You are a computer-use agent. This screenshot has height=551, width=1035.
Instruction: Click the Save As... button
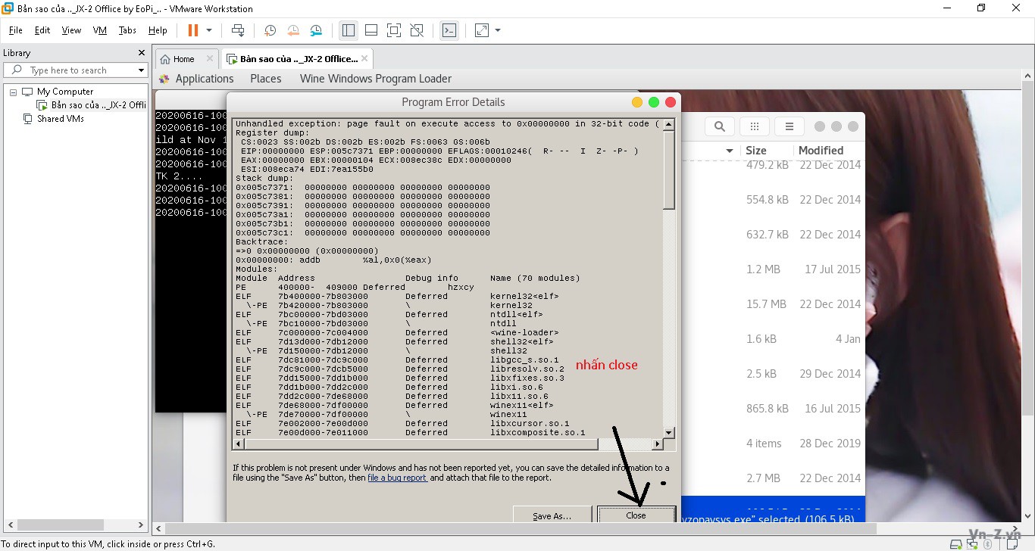(x=552, y=515)
